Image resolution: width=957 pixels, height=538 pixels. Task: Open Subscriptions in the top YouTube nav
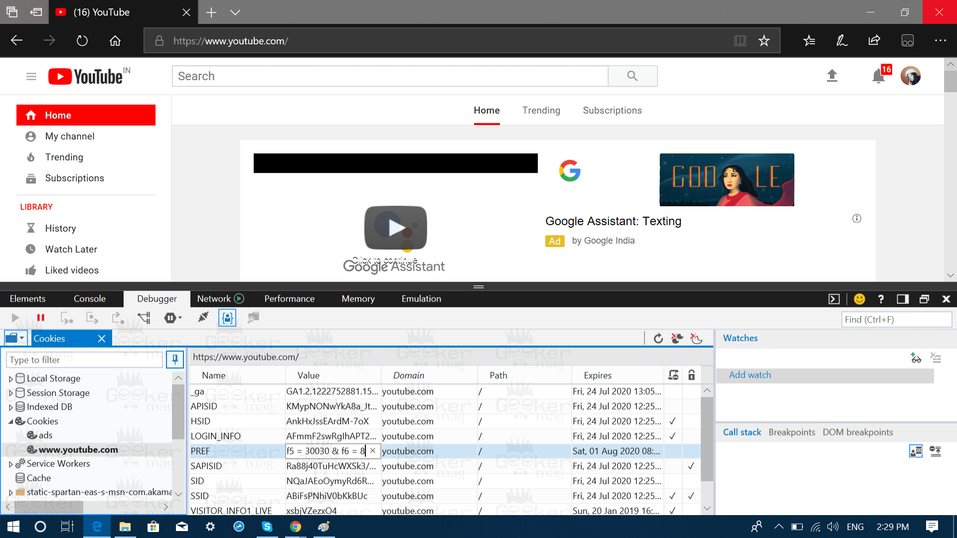[612, 111]
